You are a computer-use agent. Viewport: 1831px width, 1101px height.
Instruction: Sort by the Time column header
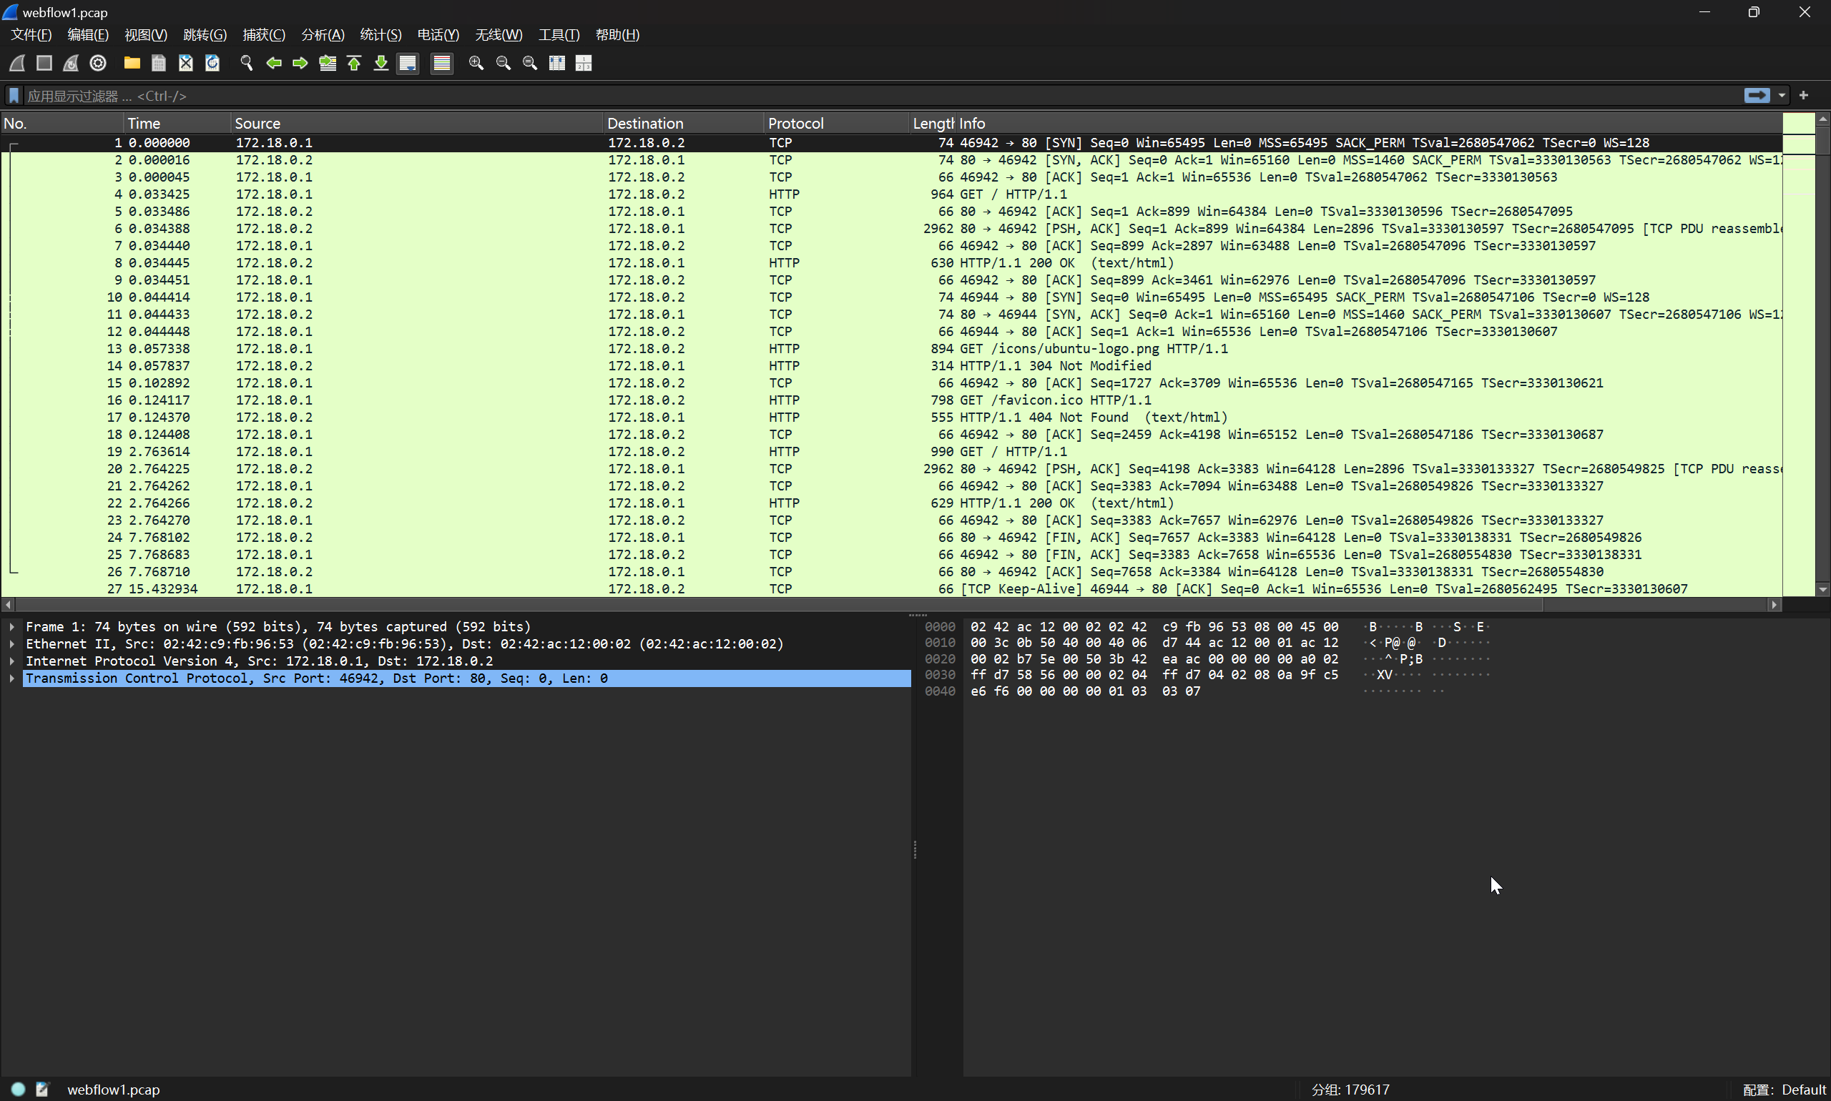click(177, 123)
